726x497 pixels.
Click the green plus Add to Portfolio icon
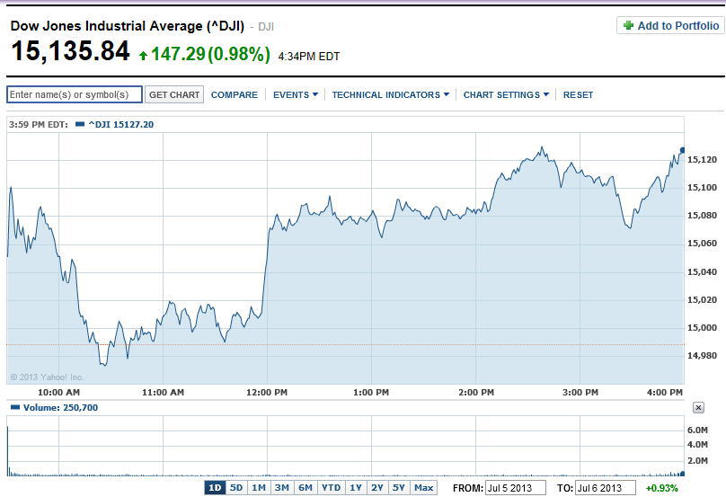click(x=628, y=25)
